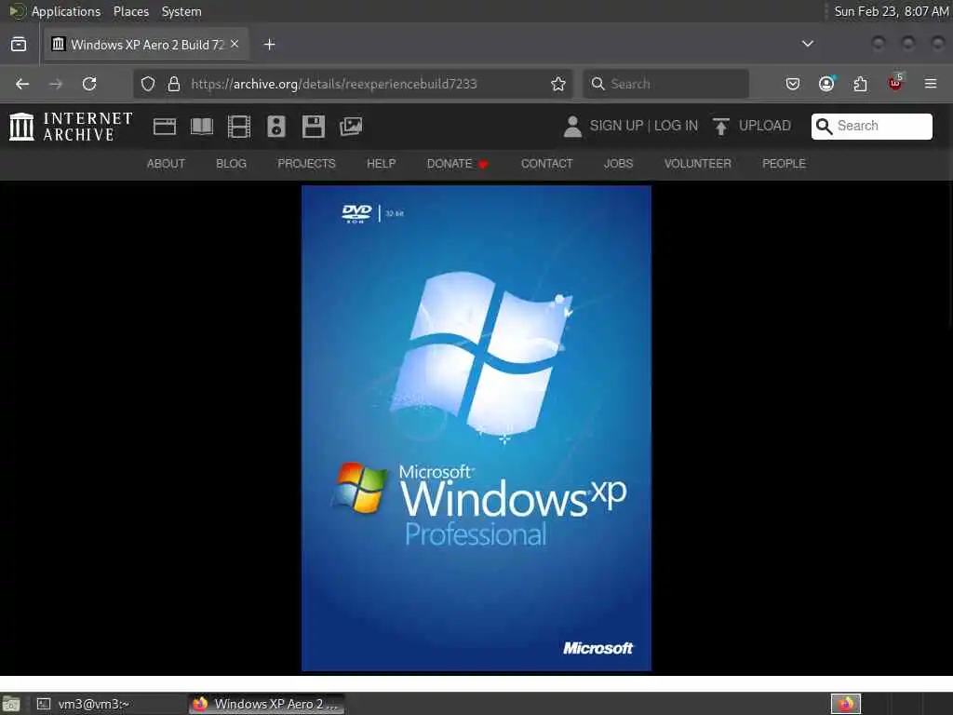This screenshot has width=953, height=715.
Task: Click the Firefox back arrow
Action: [x=22, y=84]
